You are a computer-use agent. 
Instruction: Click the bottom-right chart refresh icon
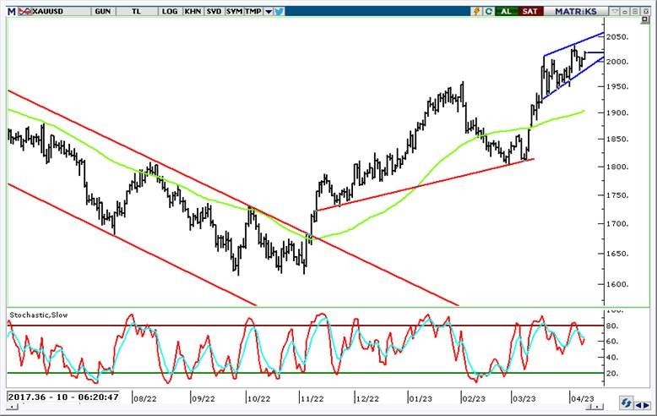[627, 403]
